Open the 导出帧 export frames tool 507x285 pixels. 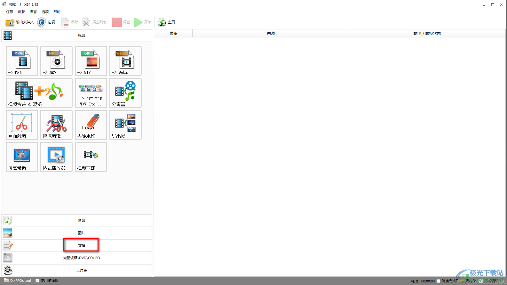pyautogui.click(x=125, y=125)
